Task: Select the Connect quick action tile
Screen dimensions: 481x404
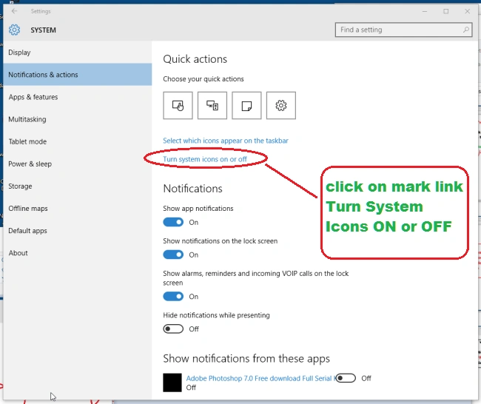Action: click(212, 105)
